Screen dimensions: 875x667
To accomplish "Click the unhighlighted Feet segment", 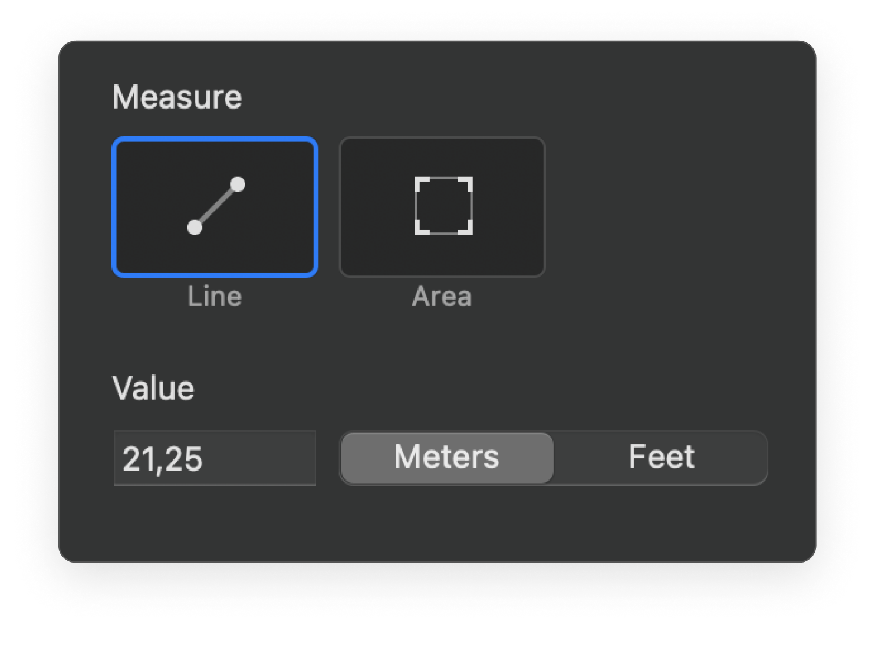I will (662, 458).
